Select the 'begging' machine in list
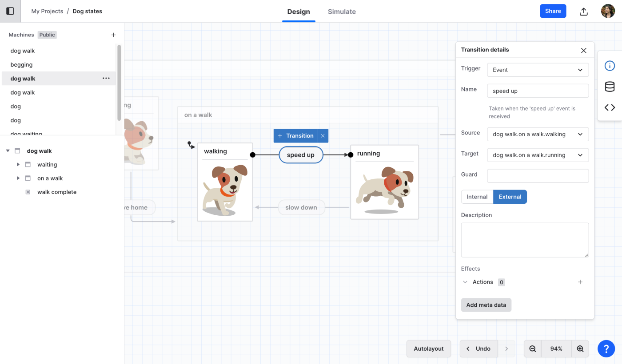The height and width of the screenshot is (364, 622). click(22, 65)
